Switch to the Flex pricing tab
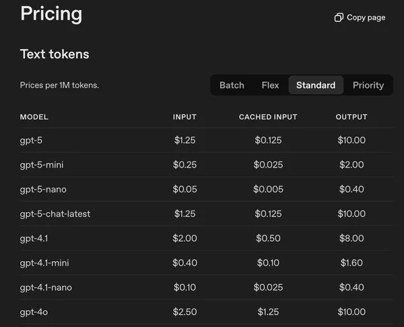The height and width of the screenshot is (327, 404). pyautogui.click(x=270, y=85)
